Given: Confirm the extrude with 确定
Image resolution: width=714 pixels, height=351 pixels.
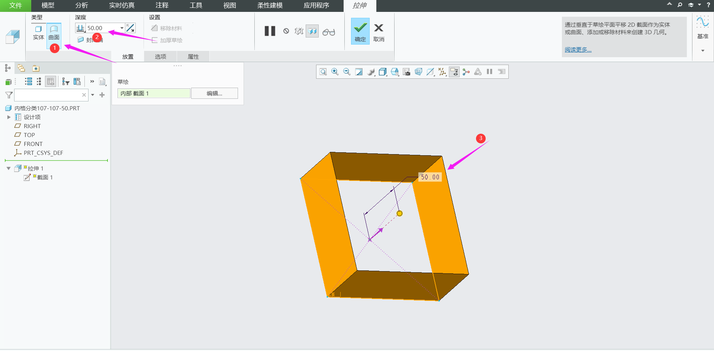Looking at the screenshot, I should click(360, 31).
